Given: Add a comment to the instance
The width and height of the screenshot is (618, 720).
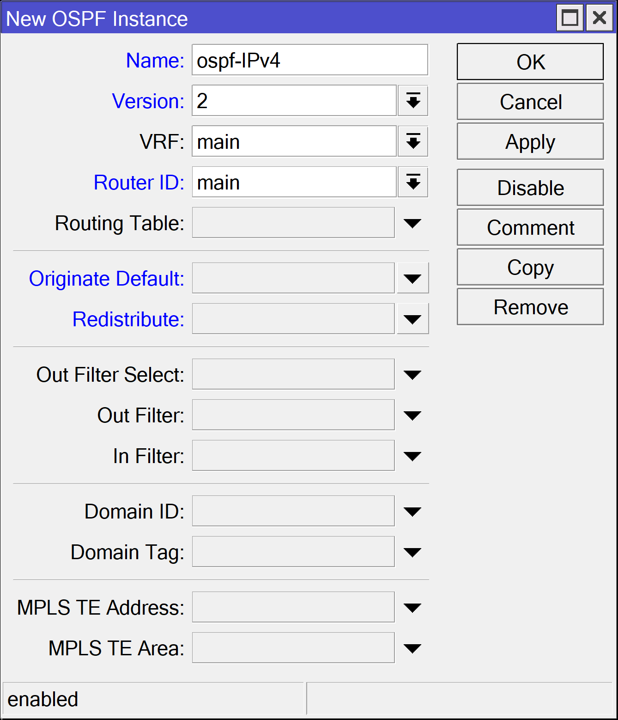Looking at the screenshot, I should coord(530,227).
